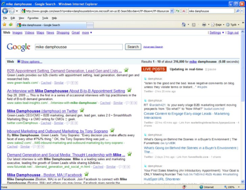The image size is (246, 190).
Task: Open the Favorites menu
Action: point(33,18)
